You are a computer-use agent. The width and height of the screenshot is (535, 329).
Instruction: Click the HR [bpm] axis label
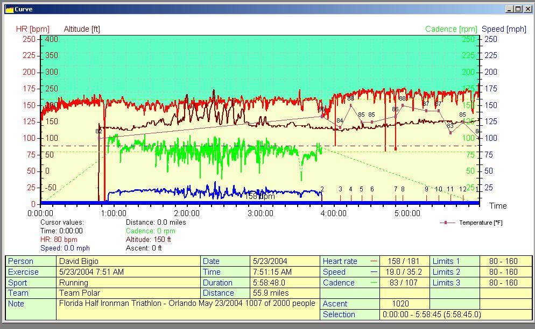[32, 29]
